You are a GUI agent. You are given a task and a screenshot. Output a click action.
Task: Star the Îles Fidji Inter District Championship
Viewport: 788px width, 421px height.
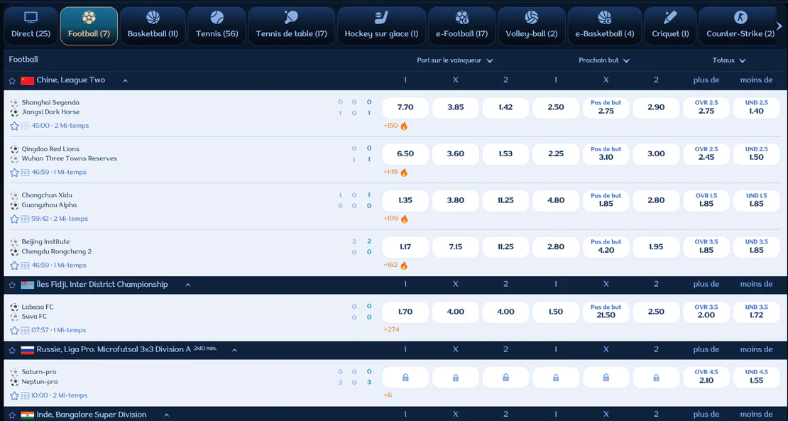12,285
